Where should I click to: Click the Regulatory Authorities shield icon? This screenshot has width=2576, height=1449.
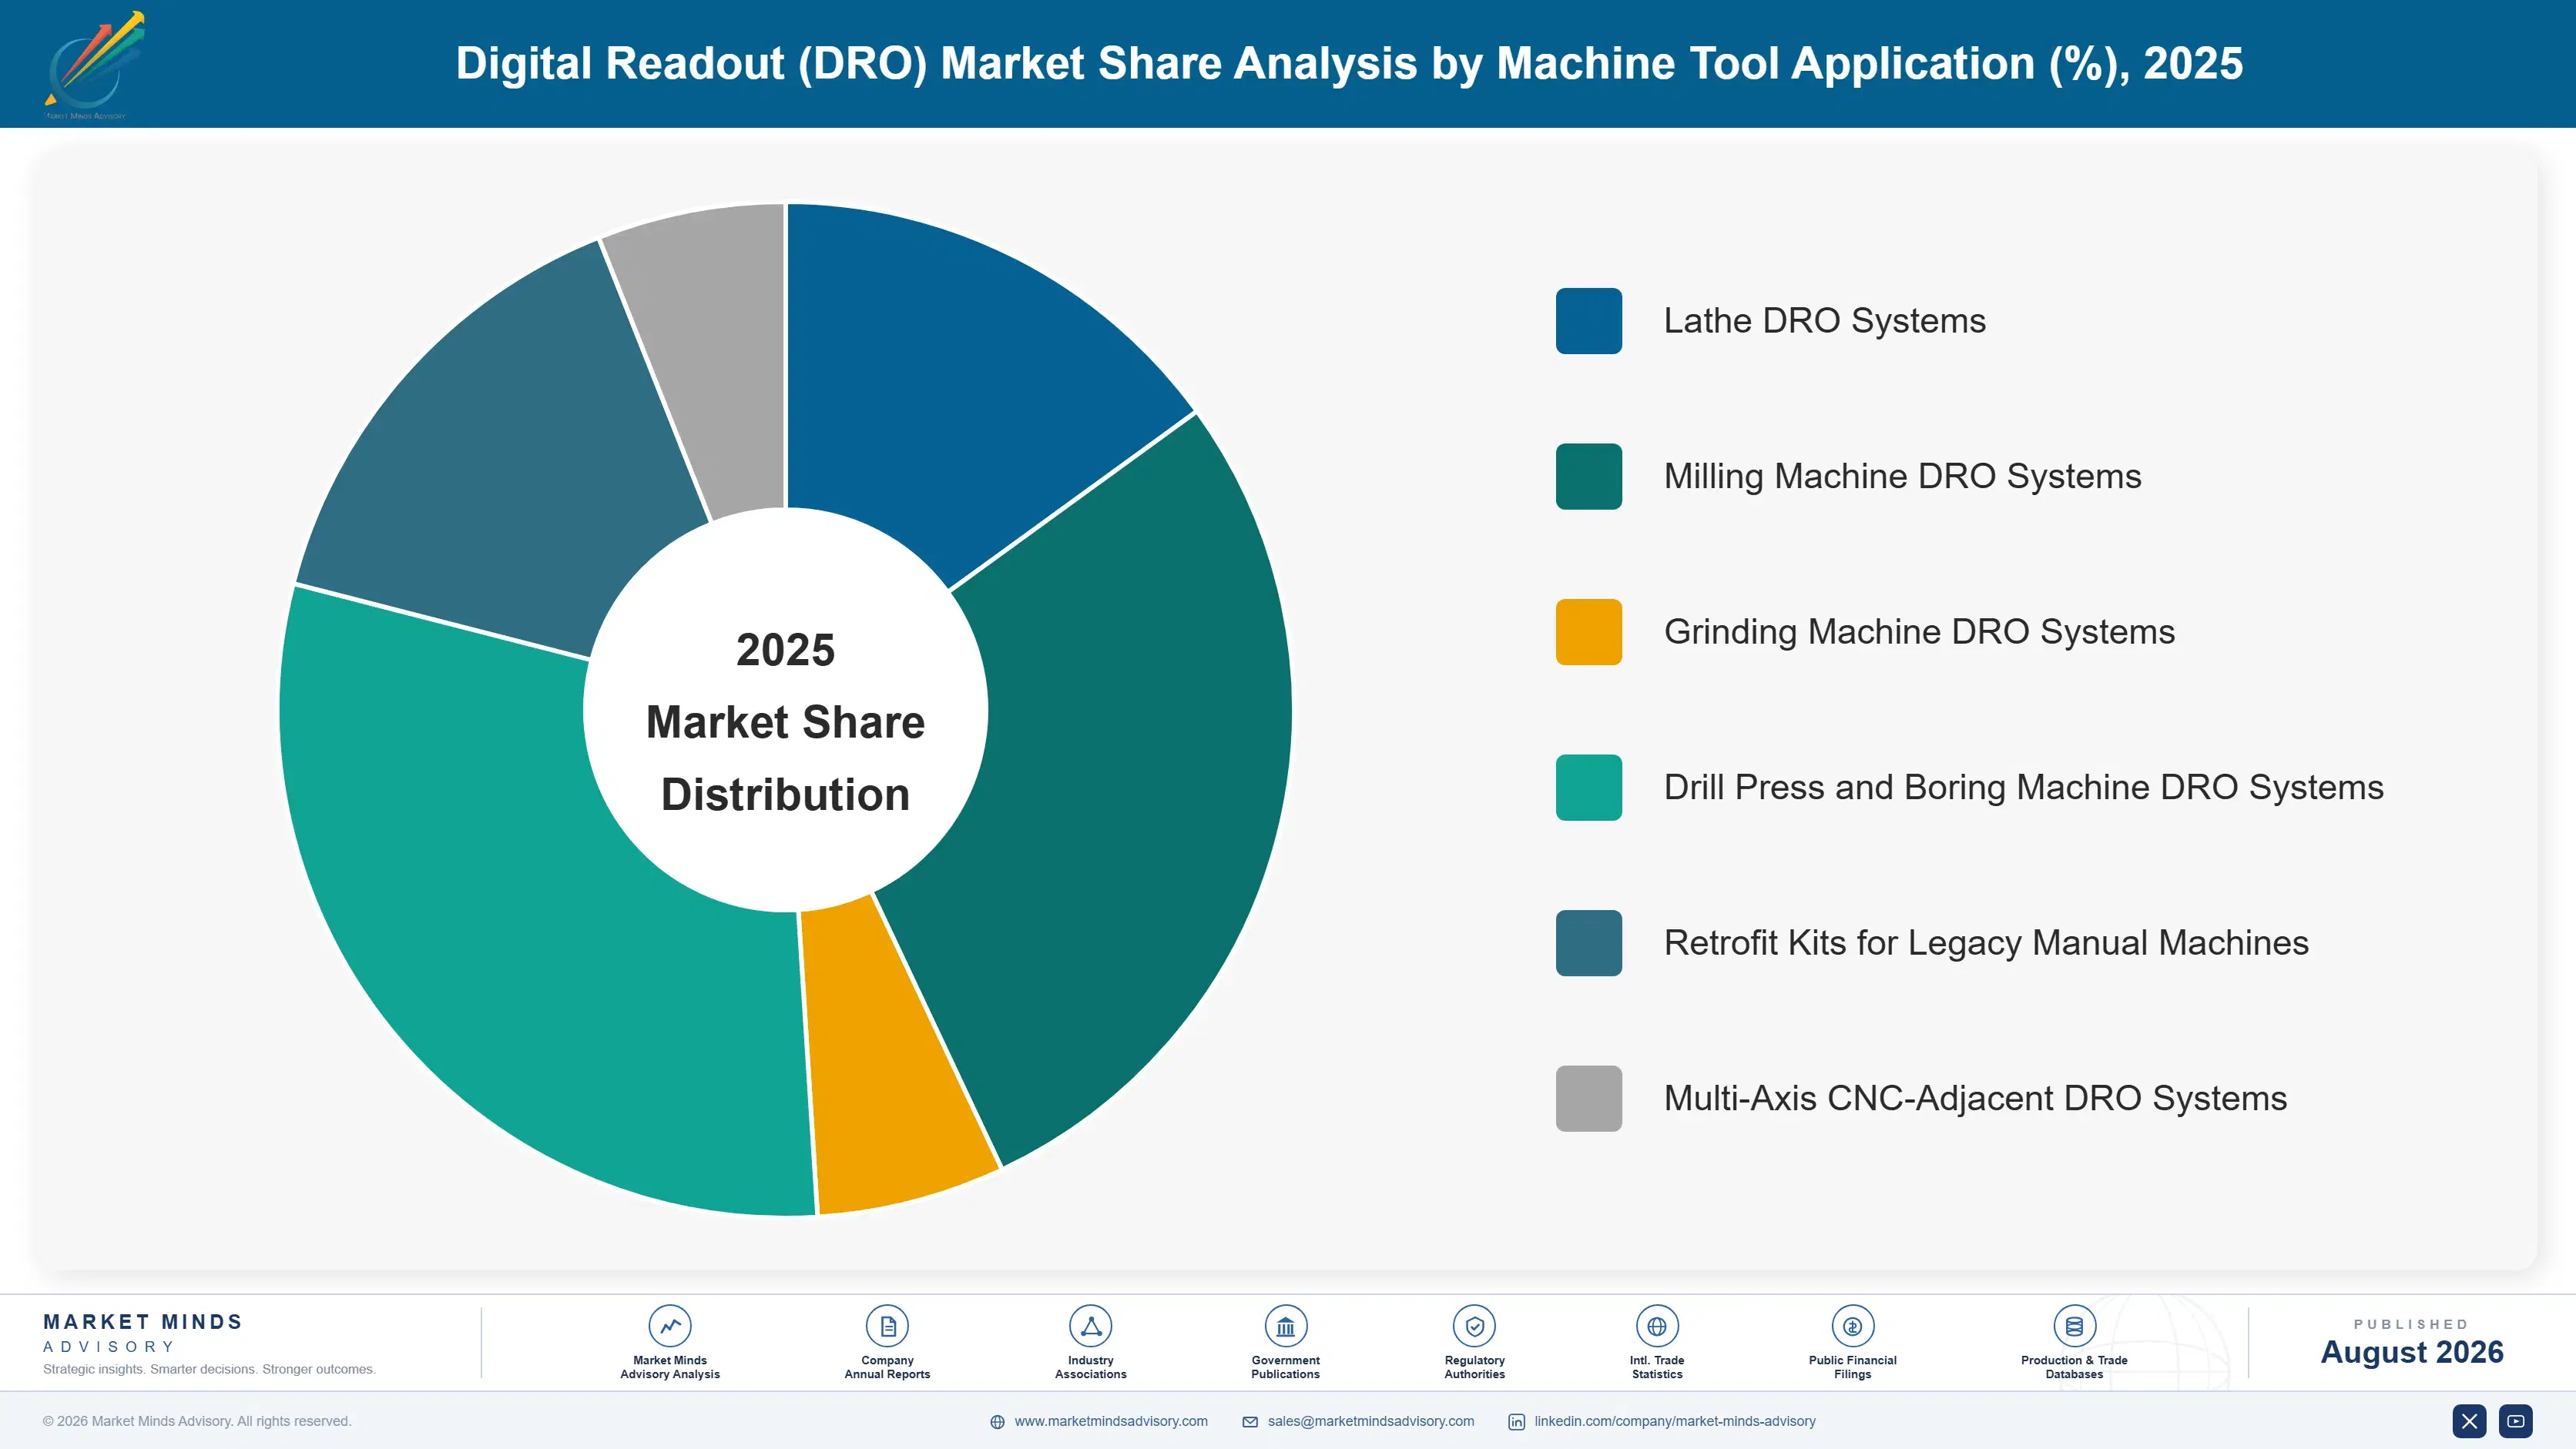[1474, 1326]
